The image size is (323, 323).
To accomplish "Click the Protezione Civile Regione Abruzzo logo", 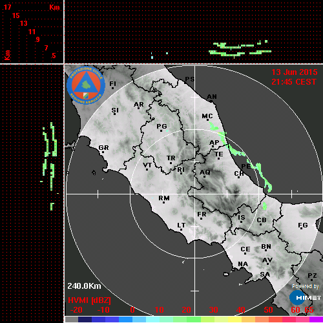I will (x=86, y=85).
